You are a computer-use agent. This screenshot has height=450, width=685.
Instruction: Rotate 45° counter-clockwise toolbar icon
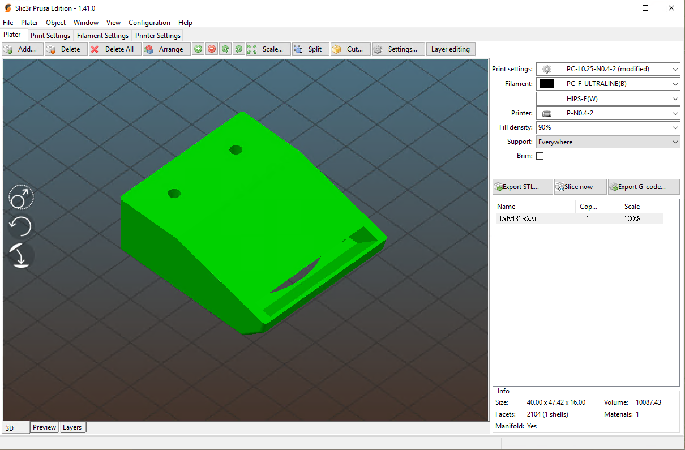(x=225, y=49)
